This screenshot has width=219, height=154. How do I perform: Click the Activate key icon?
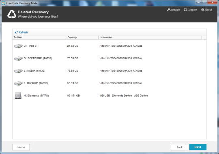coord(168,10)
